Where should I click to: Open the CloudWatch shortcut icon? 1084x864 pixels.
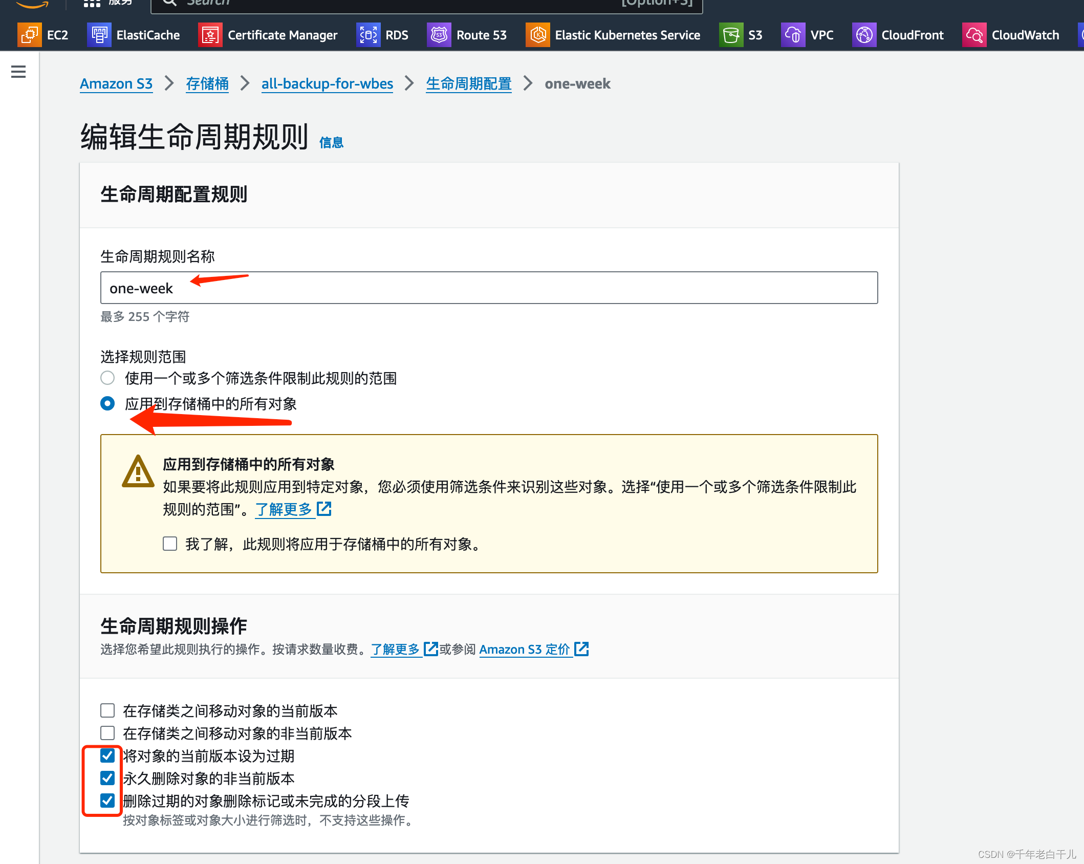pyautogui.click(x=974, y=35)
